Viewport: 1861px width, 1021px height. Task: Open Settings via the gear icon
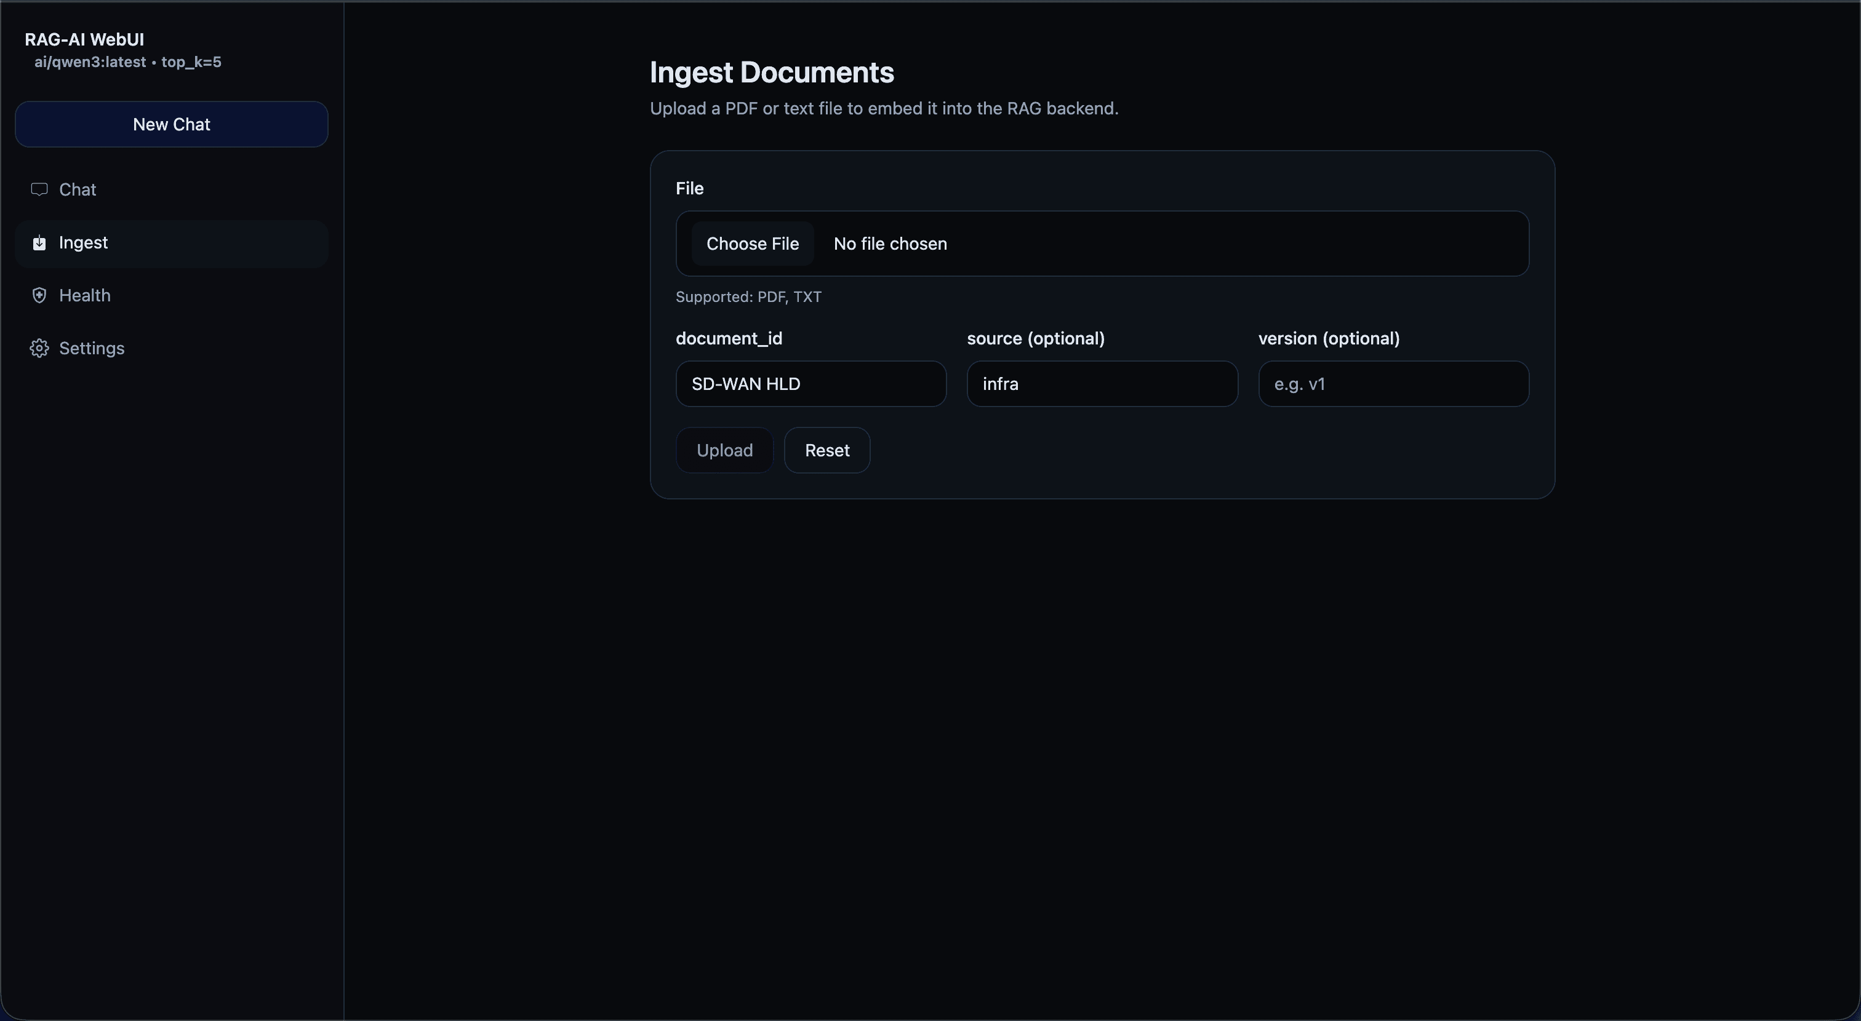[40, 348]
